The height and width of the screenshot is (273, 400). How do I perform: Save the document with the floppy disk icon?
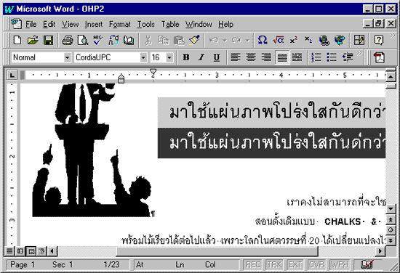(x=48, y=40)
